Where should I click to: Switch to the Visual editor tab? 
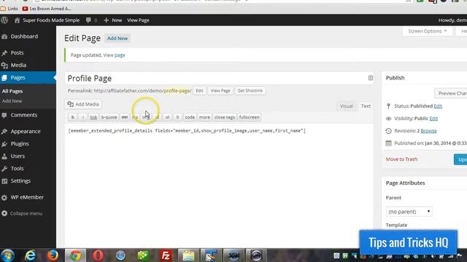346,106
